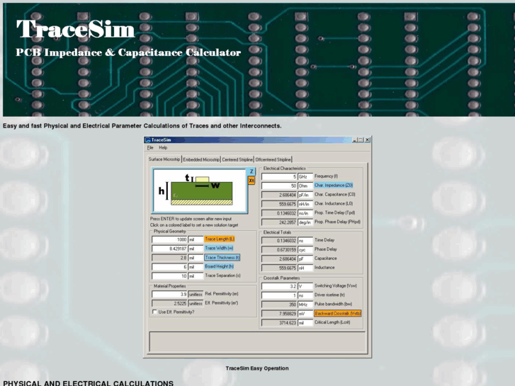Click the Z impedance mode button

pos(251,171)
